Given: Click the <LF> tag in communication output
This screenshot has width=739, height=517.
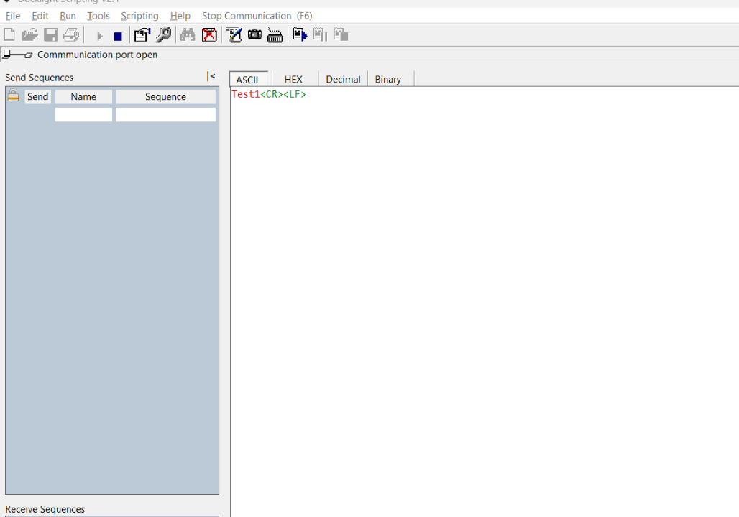Looking at the screenshot, I should (295, 94).
